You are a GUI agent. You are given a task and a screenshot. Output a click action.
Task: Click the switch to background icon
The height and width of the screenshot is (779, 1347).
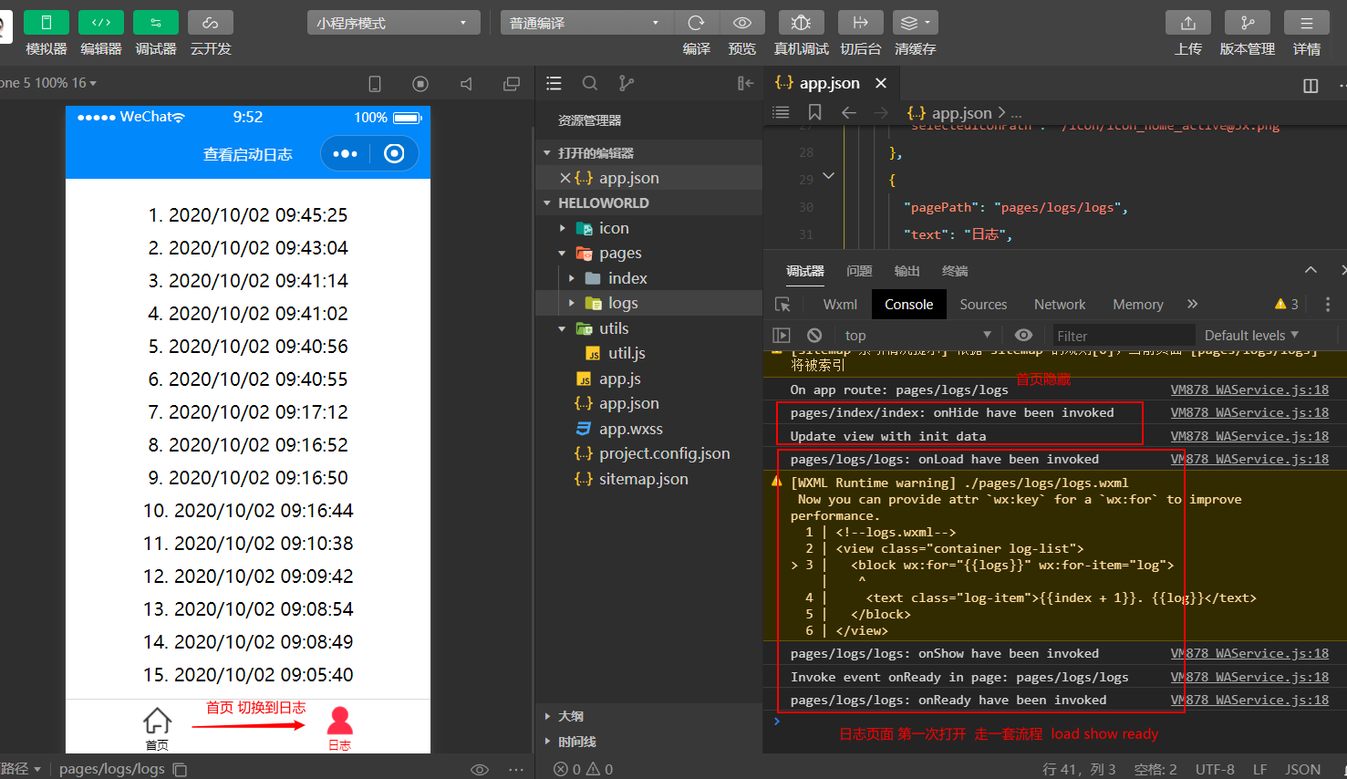click(x=861, y=23)
